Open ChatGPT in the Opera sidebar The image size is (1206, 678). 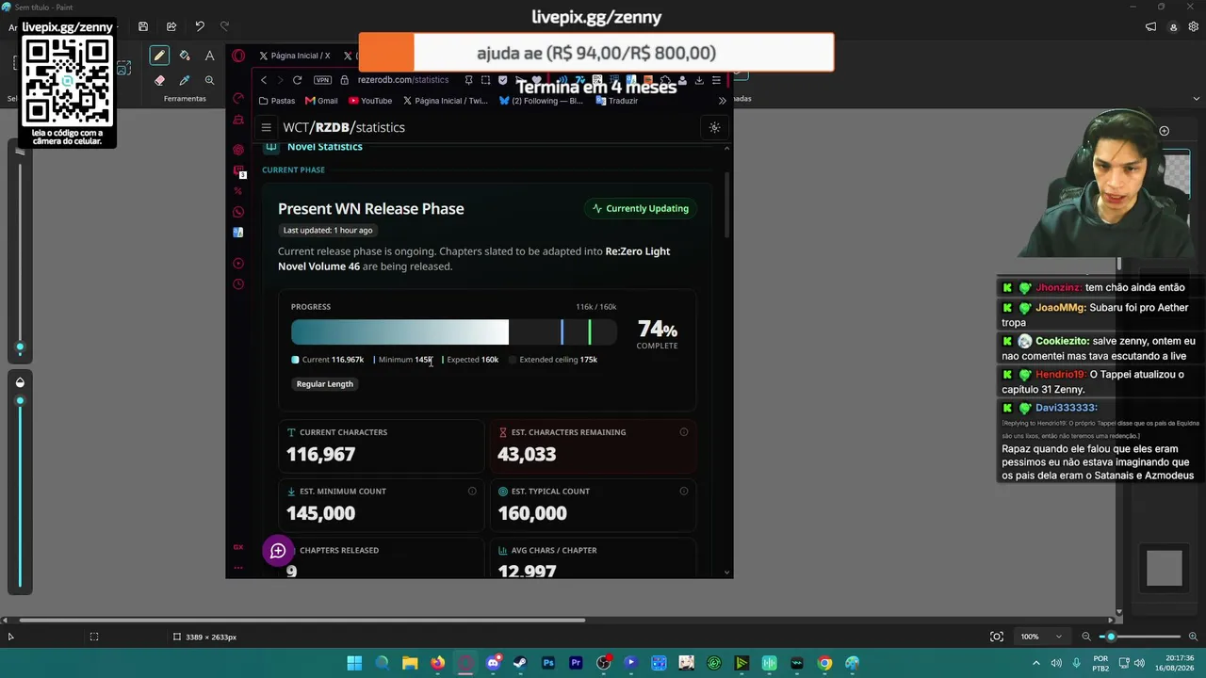click(238, 150)
